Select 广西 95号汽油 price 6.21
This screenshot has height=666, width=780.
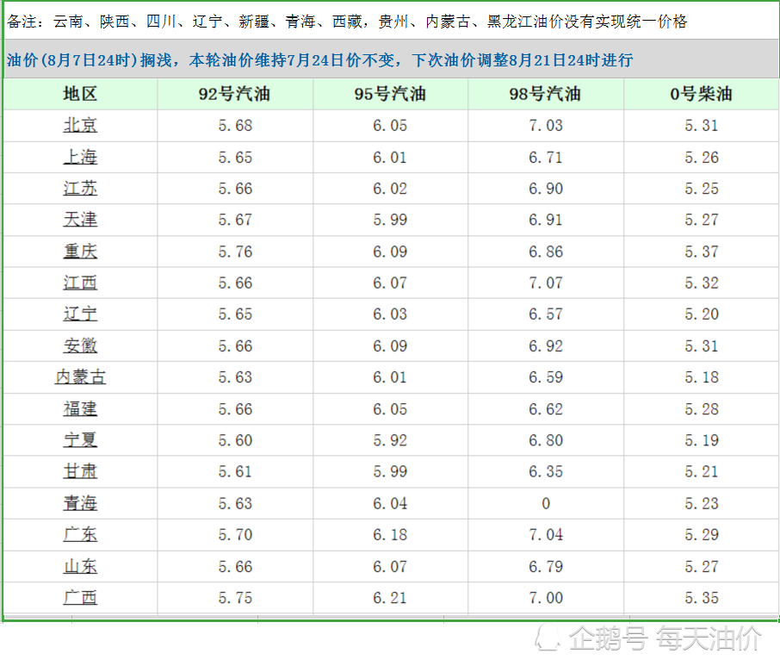point(390,598)
